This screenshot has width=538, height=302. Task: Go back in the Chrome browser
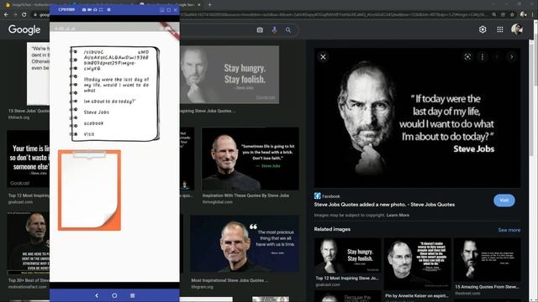click(6, 15)
